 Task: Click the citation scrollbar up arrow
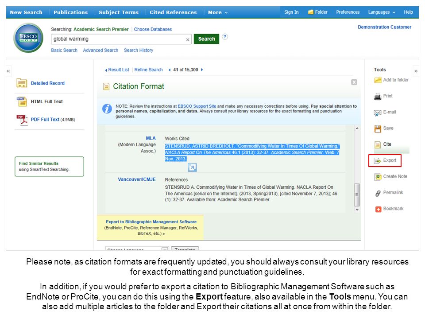(357, 128)
